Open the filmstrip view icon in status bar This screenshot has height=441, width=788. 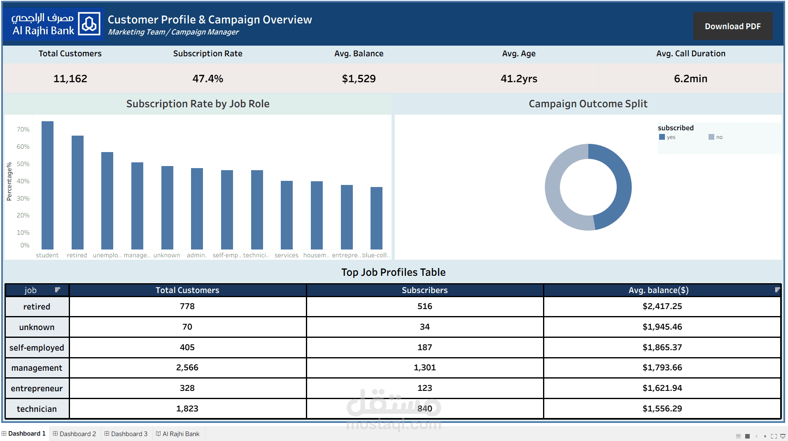(x=738, y=436)
